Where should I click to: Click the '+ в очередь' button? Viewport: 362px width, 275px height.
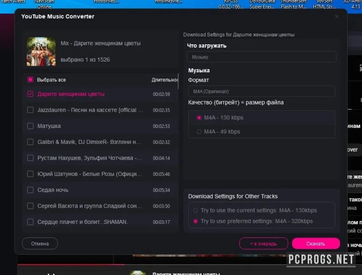(263, 244)
